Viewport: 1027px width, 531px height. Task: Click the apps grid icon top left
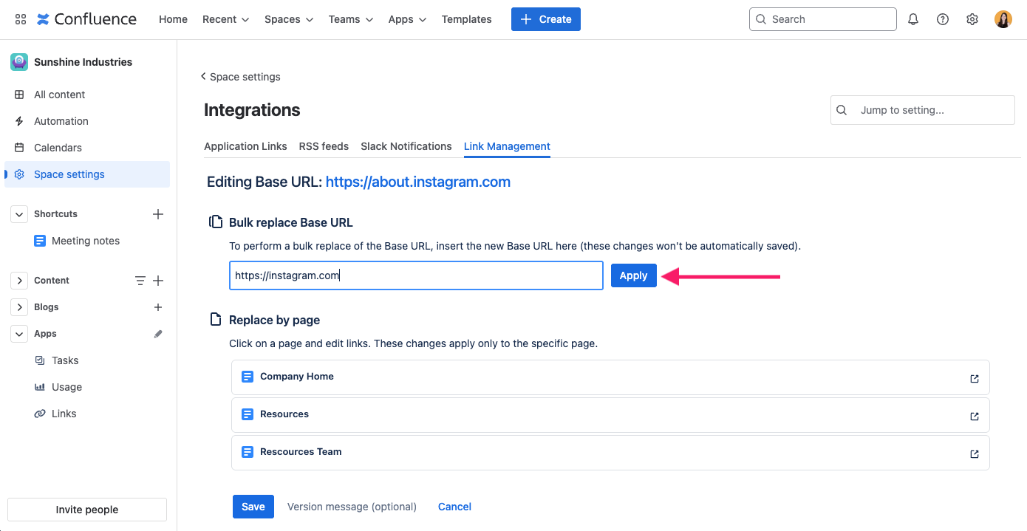point(20,18)
